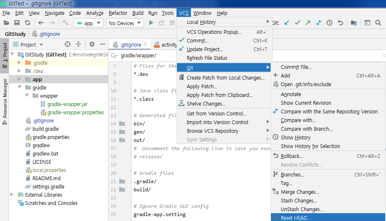The height and width of the screenshot is (221, 386).
Task: Click Collapse All icon in Project panel
Action: (78, 44)
